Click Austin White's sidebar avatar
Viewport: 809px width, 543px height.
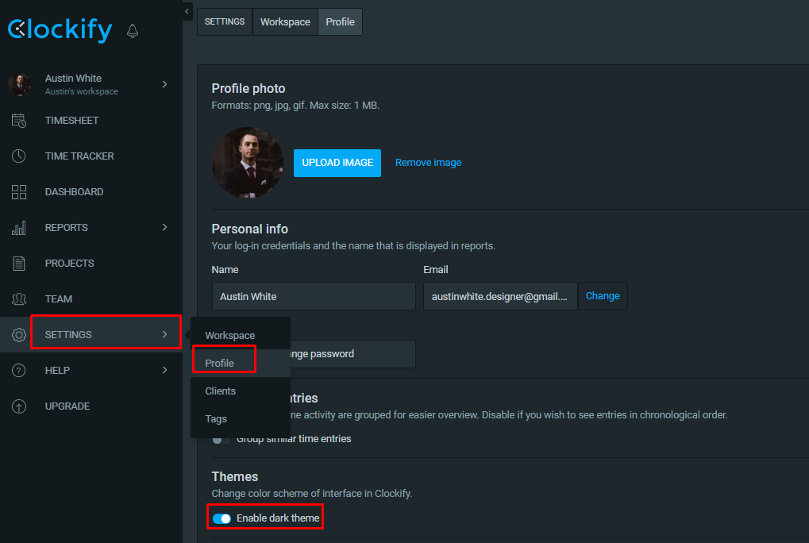point(20,84)
